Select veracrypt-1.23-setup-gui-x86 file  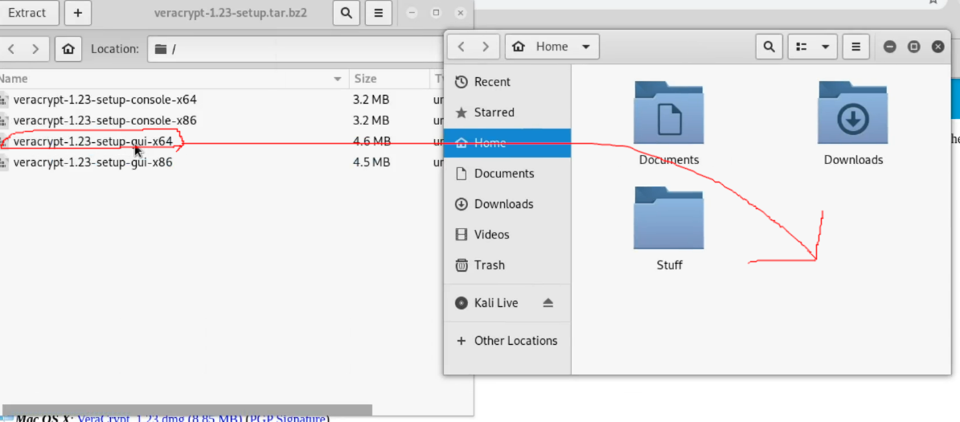[92, 162]
